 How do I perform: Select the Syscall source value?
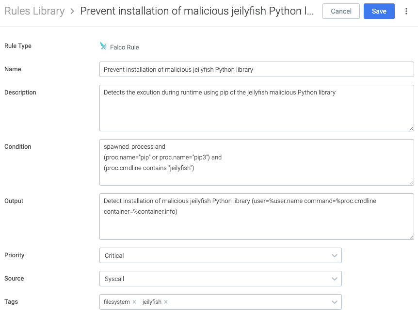pos(114,279)
